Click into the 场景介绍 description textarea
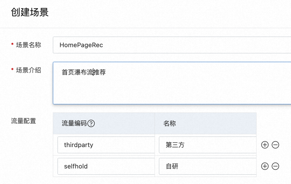The width and height of the screenshot is (291, 184). coord(172,88)
